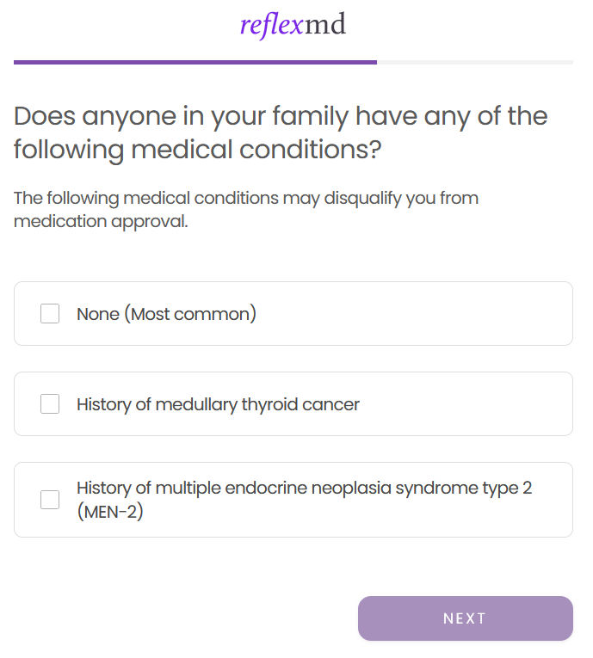Click the dark "md" part of the logo
Viewport: 593px width, 658px height.
(x=325, y=25)
